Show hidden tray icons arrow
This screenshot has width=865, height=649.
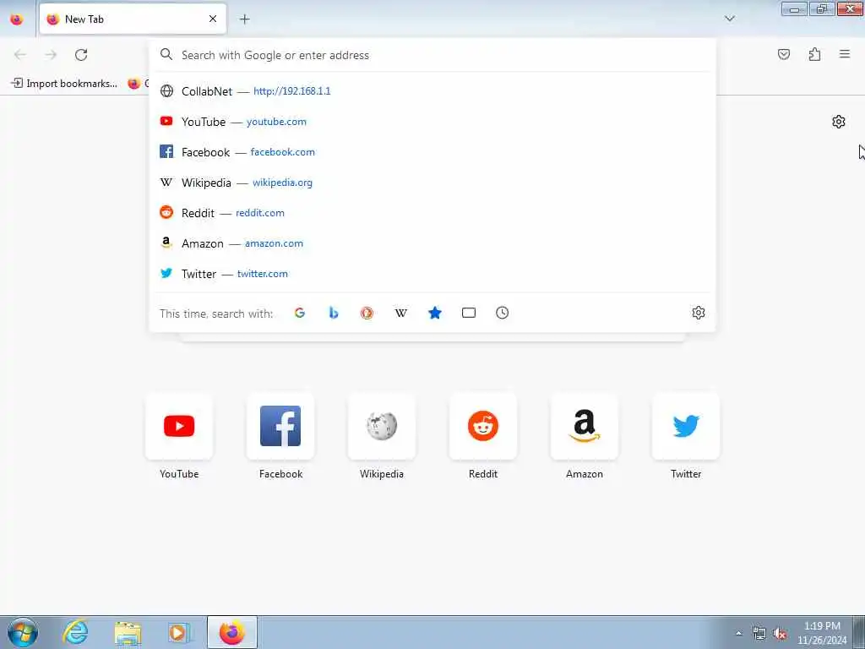click(x=738, y=633)
